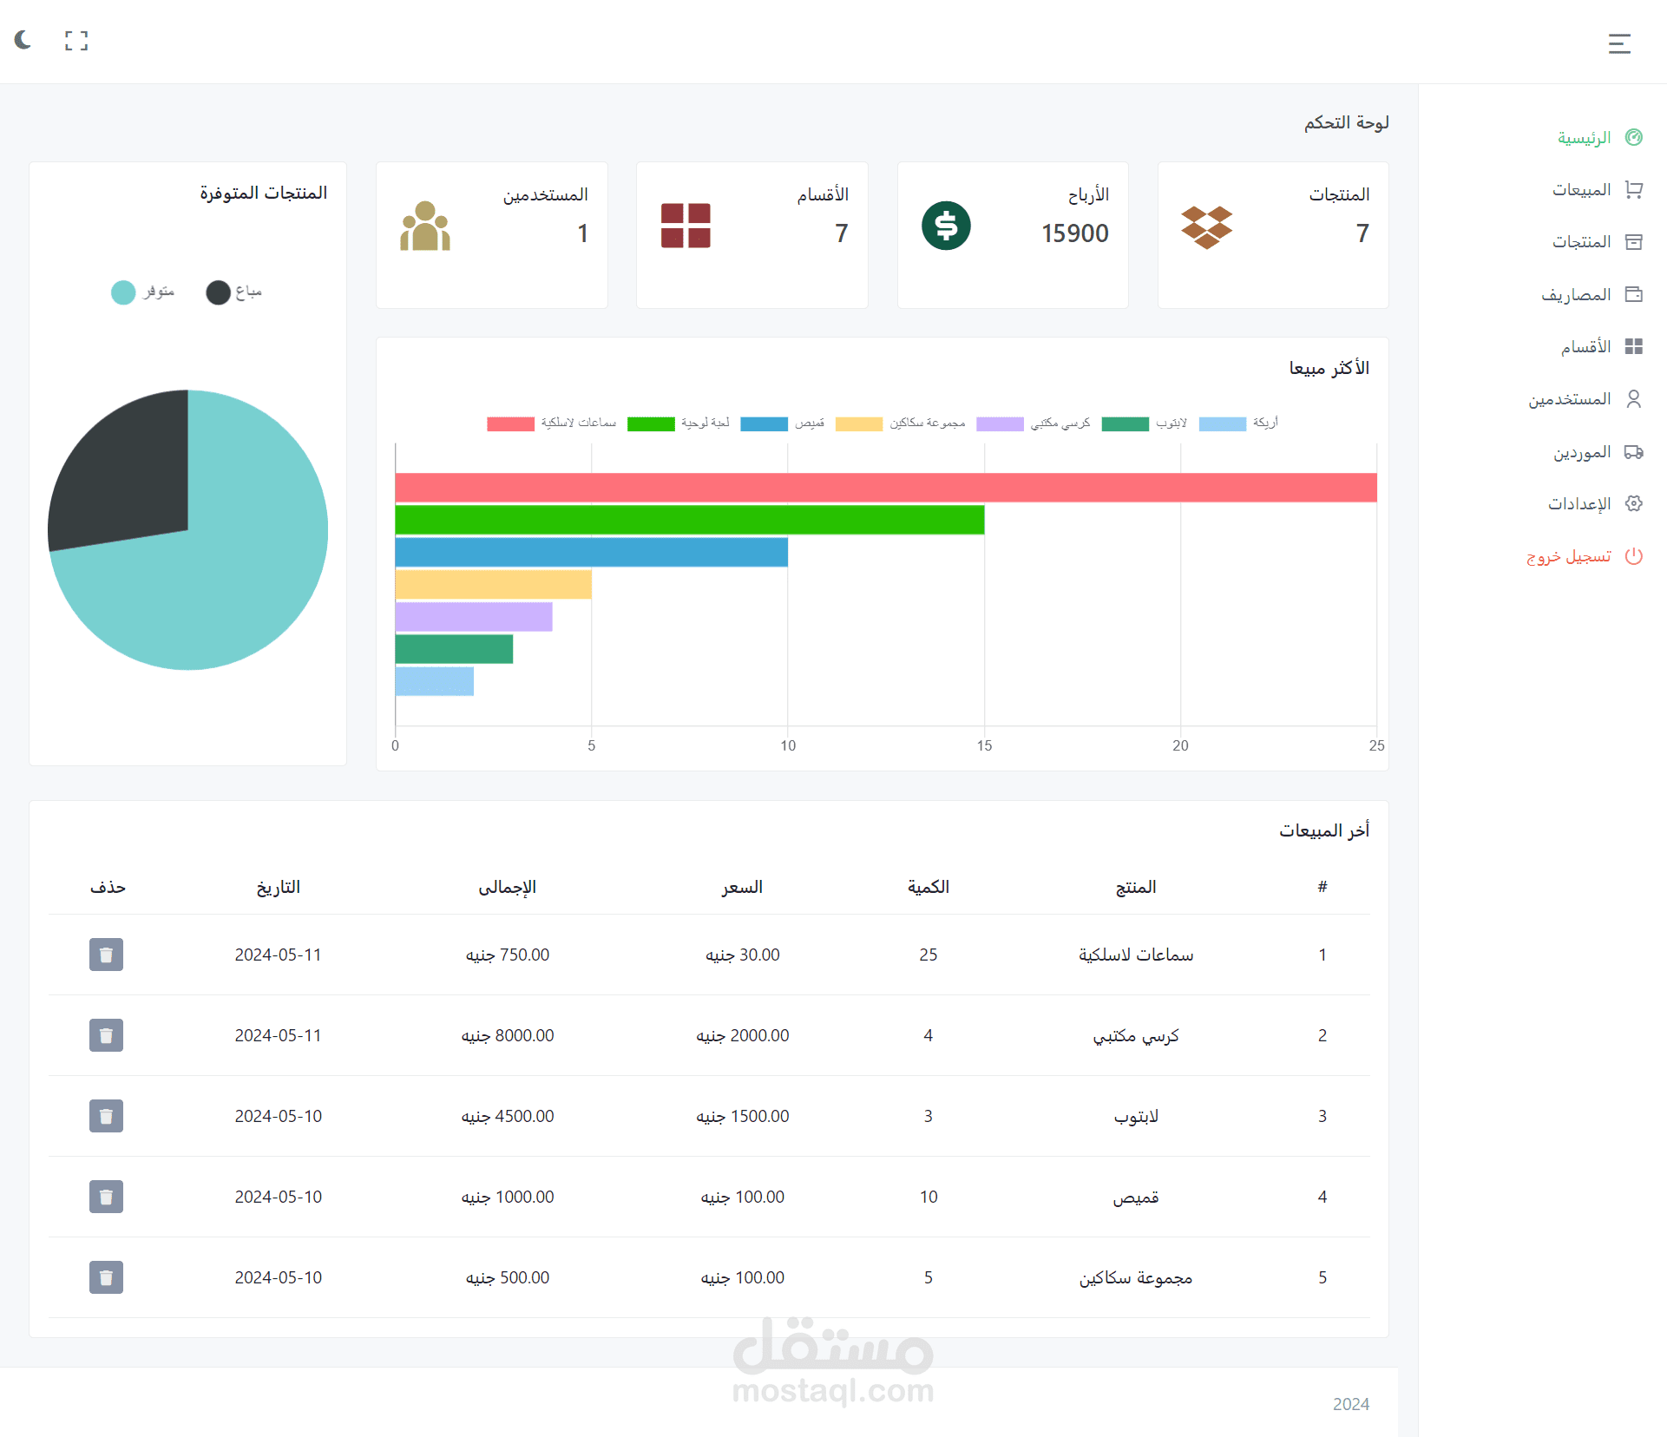Delete the لابتوب sale with trash icon
The image size is (1667, 1437).
coord(106,1116)
